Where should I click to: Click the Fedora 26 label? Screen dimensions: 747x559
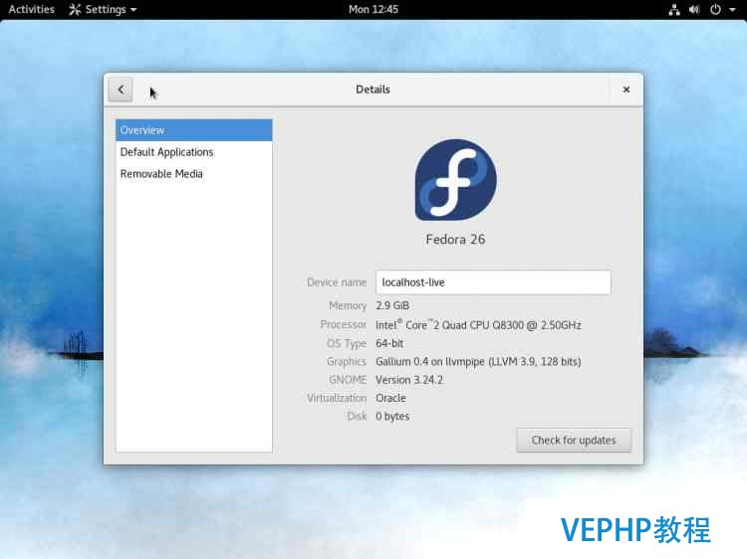[x=455, y=239]
